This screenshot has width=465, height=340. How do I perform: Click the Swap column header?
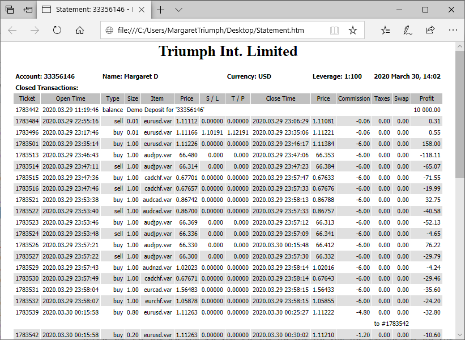click(x=401, y=98)
